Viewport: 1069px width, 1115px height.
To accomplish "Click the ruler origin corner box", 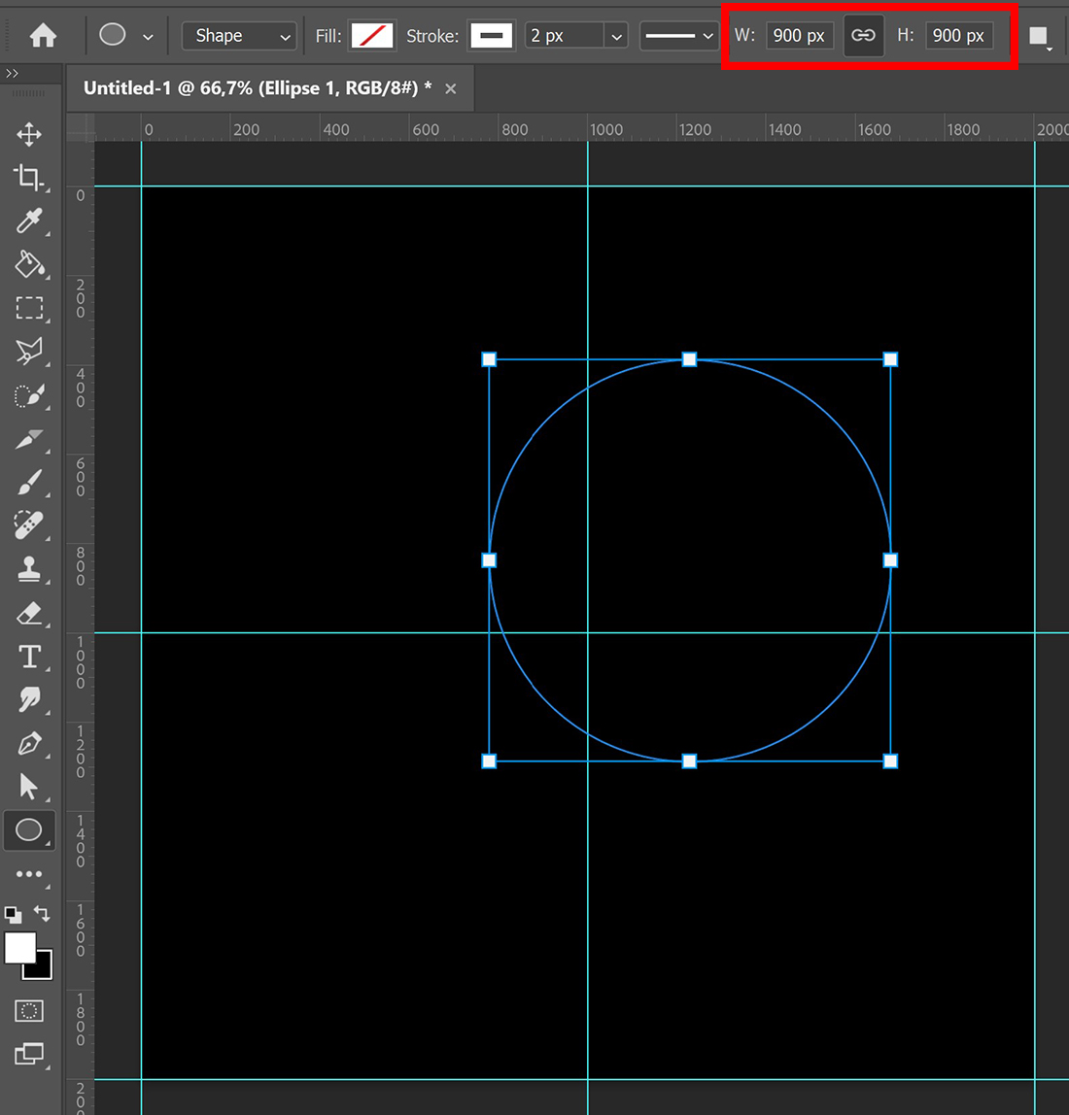I will click(x=81, y=127).
